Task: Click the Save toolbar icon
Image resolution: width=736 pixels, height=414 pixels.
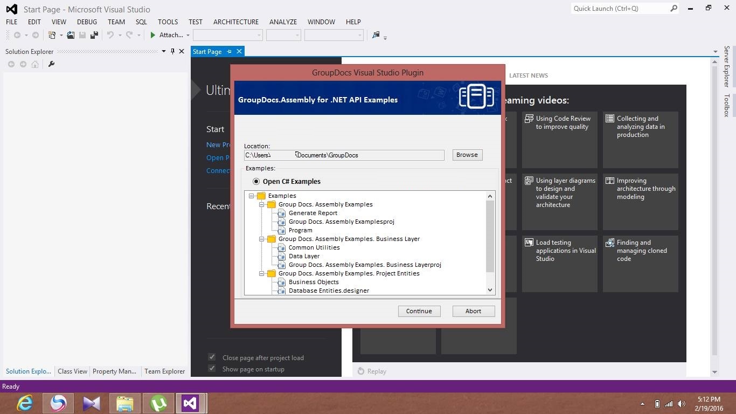Action: (82, 35)
